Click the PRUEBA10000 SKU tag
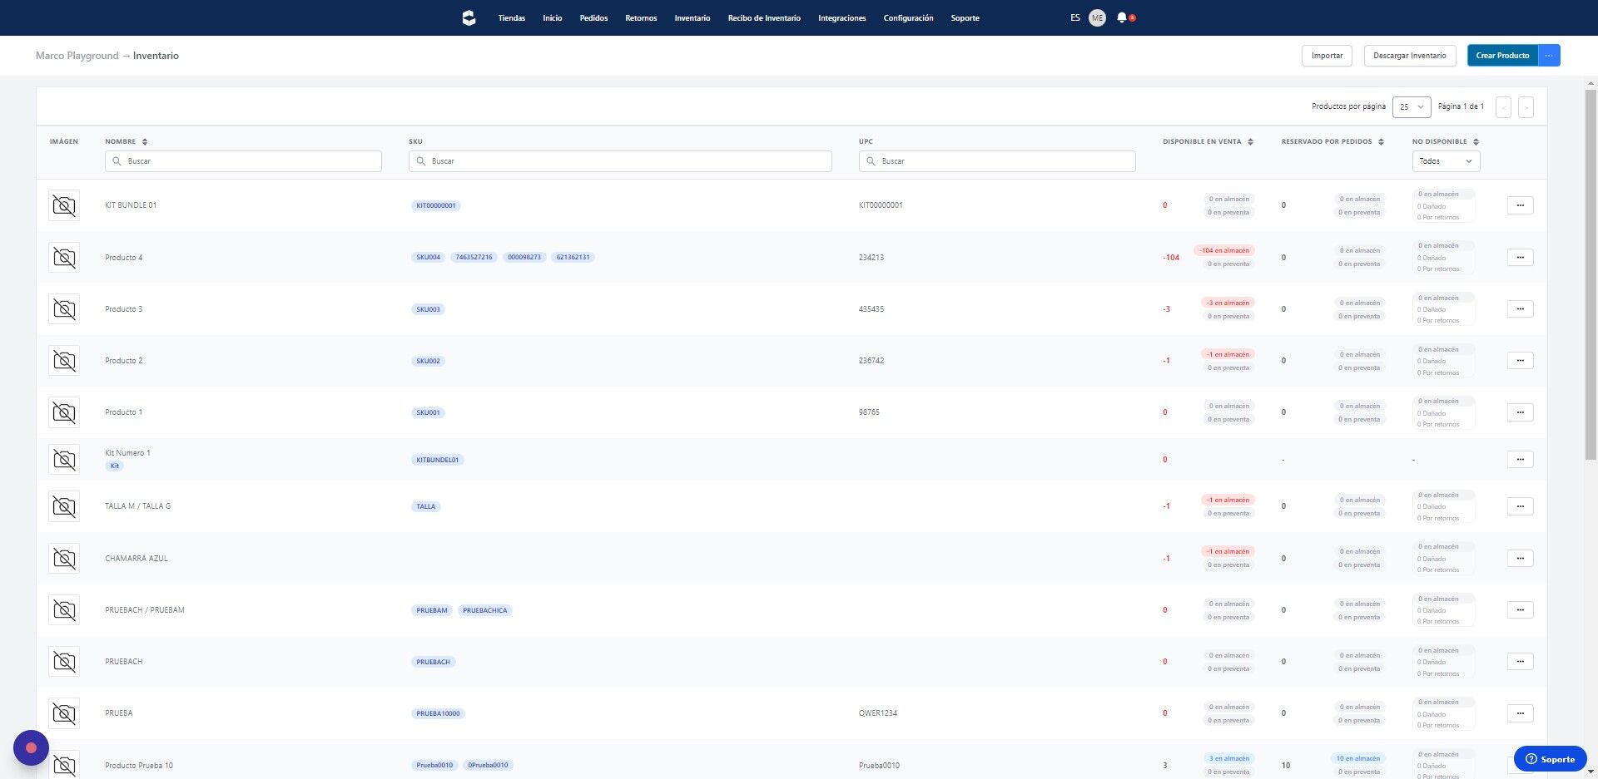 point(438,713)
